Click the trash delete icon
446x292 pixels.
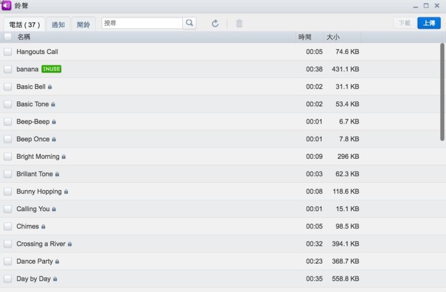(x=239, y=23)
